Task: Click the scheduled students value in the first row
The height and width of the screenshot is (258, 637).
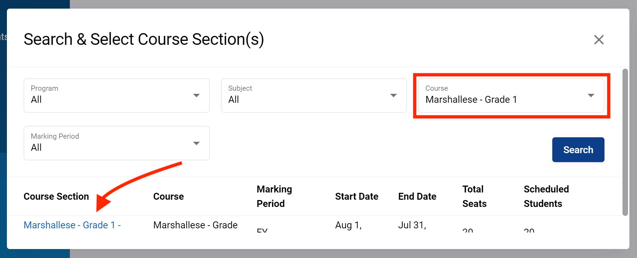Action: pyautogui.click(x=529, y=230)
